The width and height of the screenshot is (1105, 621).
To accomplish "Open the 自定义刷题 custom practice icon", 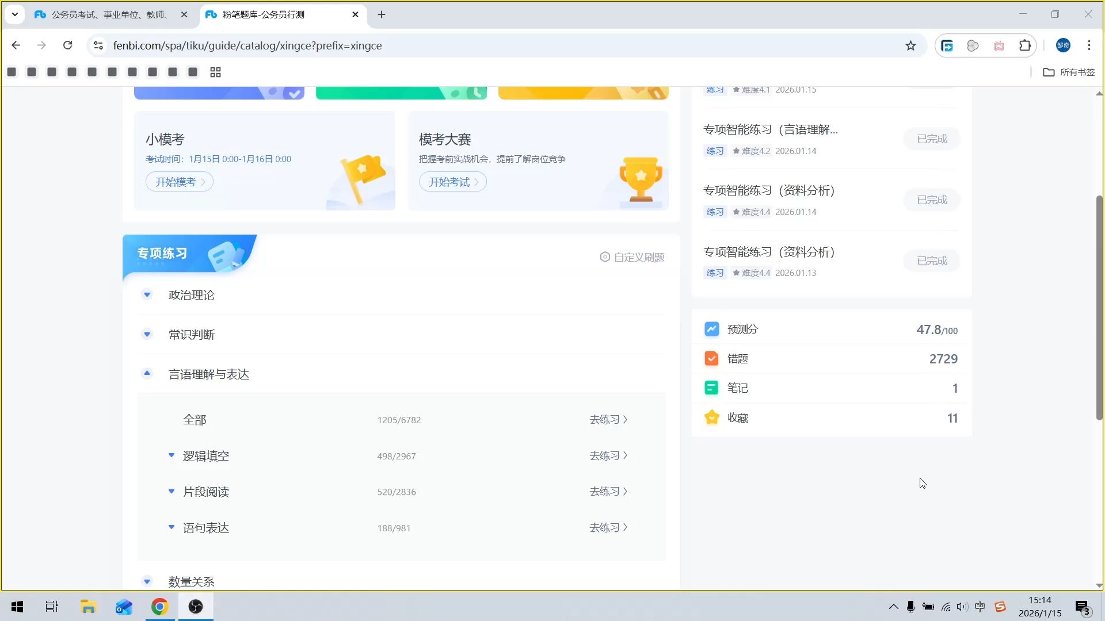I will click(604, 257).
